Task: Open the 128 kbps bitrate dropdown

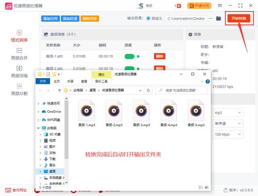Action: tap(228, 134)
